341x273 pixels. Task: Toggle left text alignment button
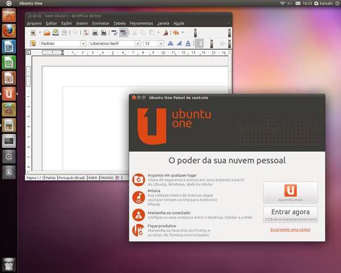click(x=199, y=43)
